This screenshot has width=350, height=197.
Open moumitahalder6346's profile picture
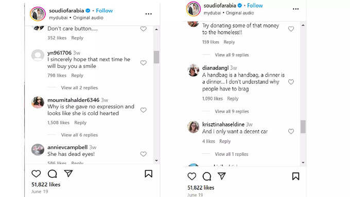pos(38,102)
